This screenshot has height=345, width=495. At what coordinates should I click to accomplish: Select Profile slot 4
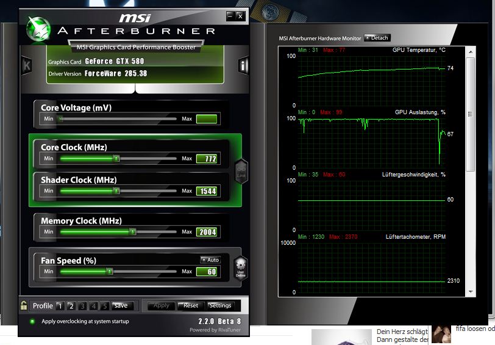pos(93,306)
